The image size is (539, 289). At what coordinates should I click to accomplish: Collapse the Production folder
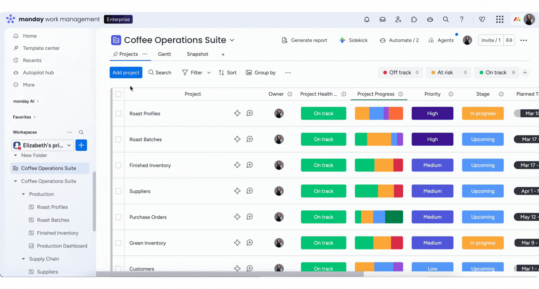[x=23, y=194]
